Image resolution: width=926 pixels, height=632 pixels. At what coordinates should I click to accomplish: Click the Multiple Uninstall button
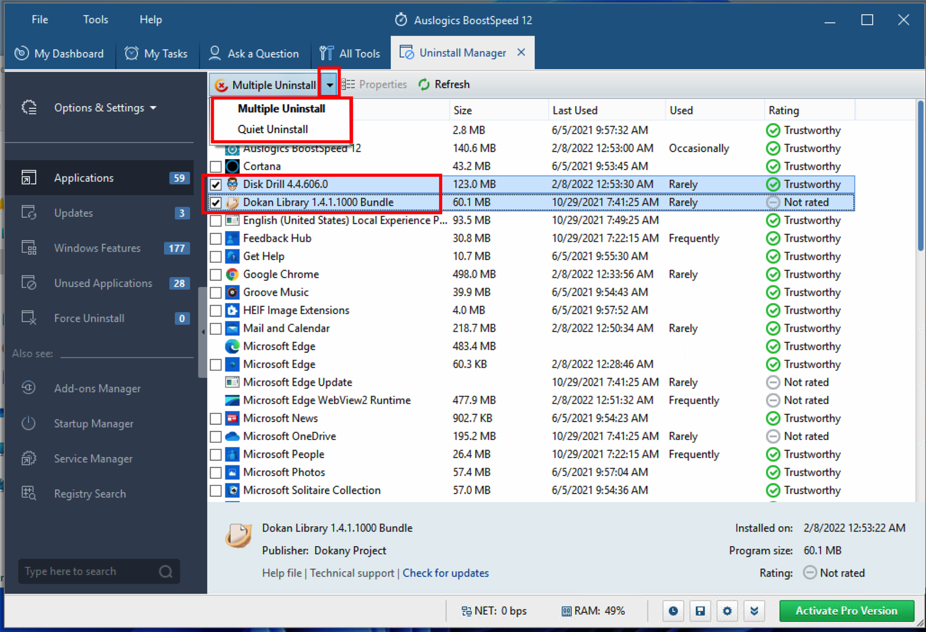pos(265,85)
